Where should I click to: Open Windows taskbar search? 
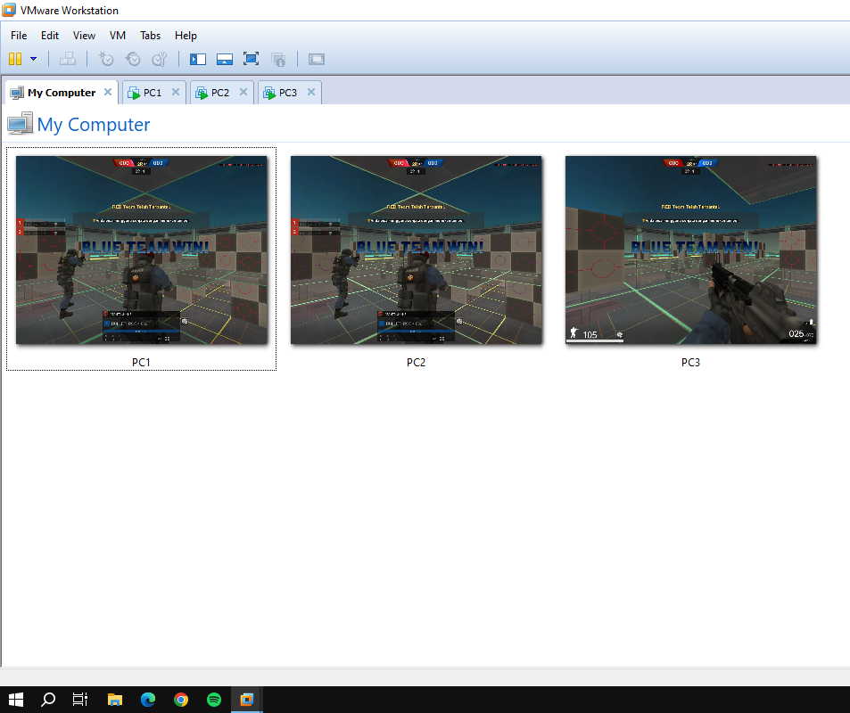tap(48, 700)
